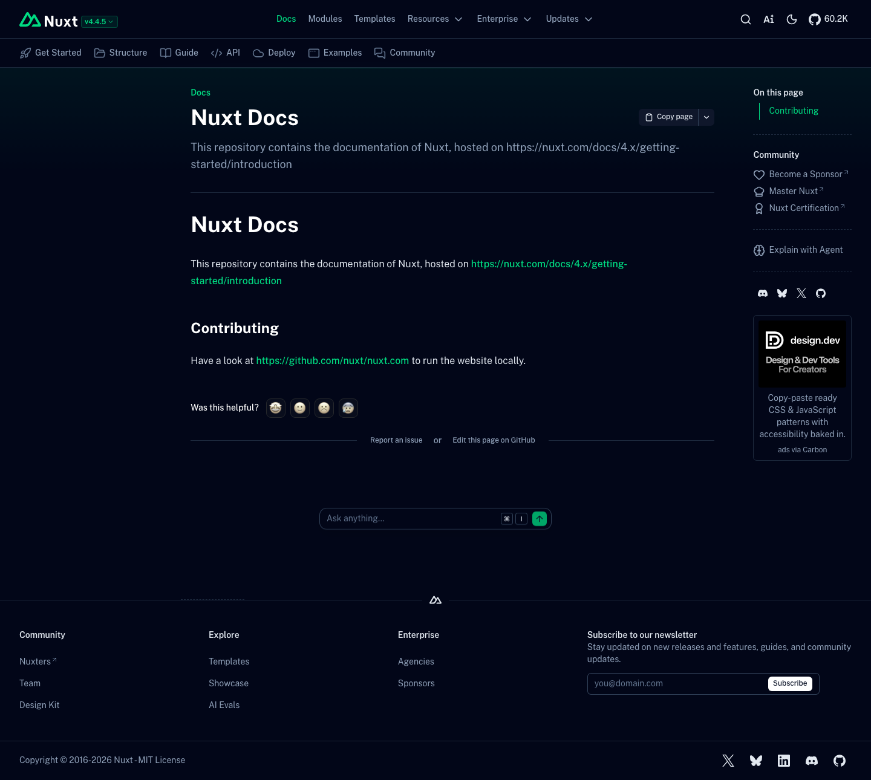Expand the Resources menu

point(435,19)
